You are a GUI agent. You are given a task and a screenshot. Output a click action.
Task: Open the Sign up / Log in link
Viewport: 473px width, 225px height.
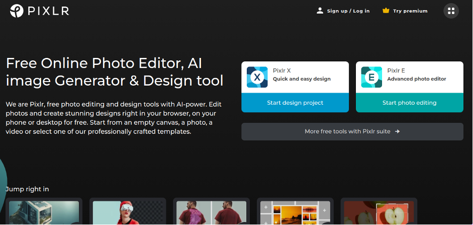point(348,11)
